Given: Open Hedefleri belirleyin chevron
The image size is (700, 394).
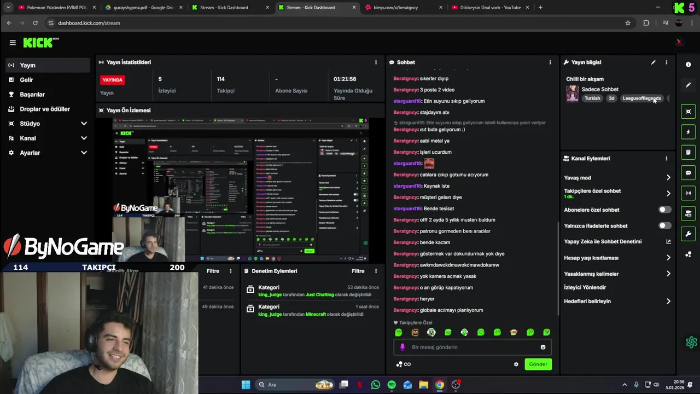Looking at the screenshot, I should click(x=668, y=301).
